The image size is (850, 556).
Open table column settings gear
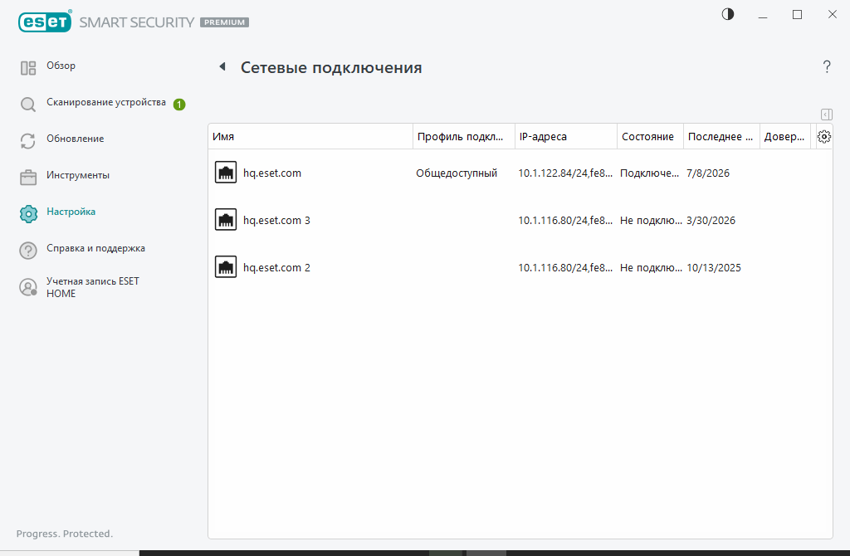824,137
